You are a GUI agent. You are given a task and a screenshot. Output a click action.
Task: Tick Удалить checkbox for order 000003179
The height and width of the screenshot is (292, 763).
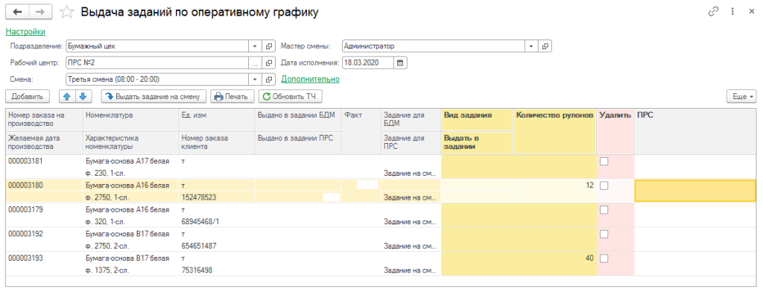604,210
